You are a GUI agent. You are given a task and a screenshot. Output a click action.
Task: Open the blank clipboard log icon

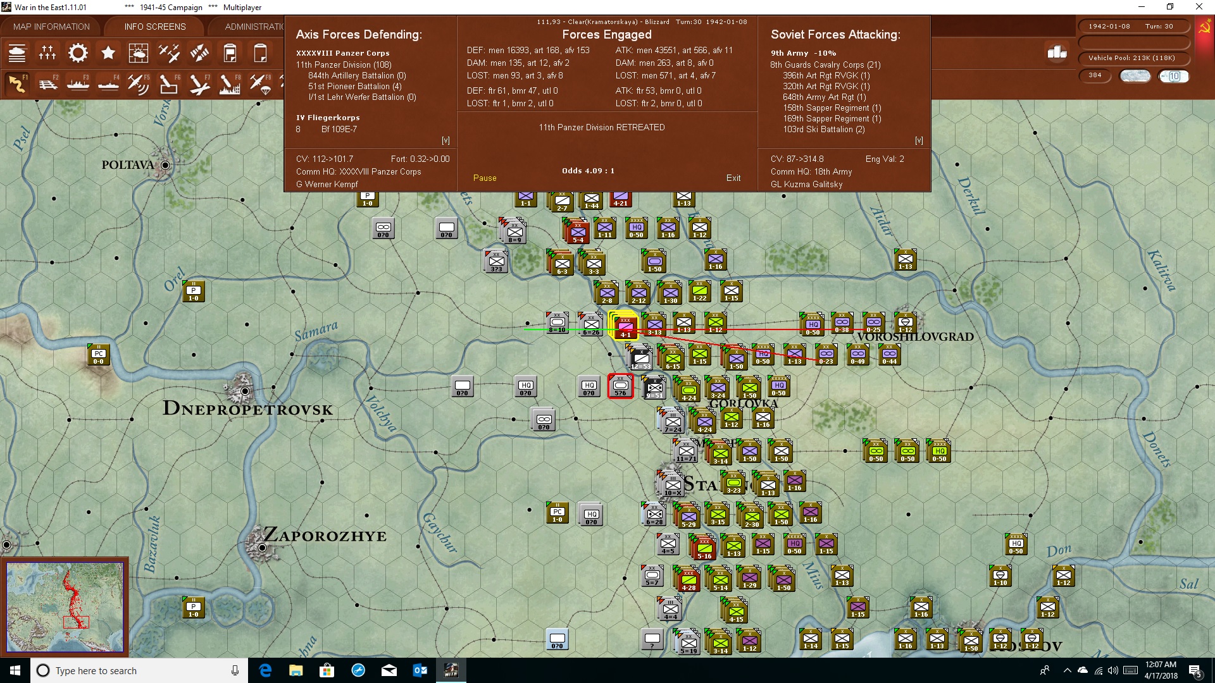click(260, 53)
